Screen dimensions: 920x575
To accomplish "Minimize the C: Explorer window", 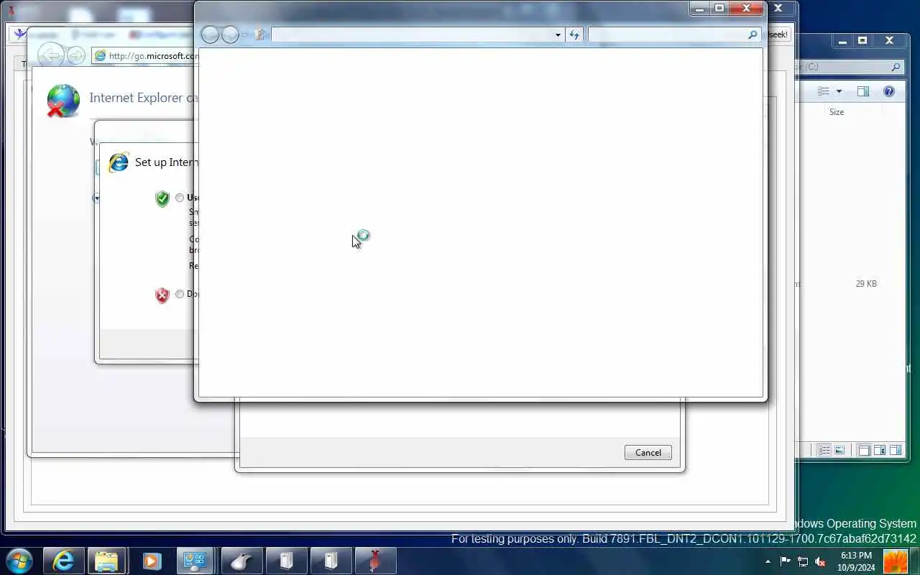I will tap(842, 41).
